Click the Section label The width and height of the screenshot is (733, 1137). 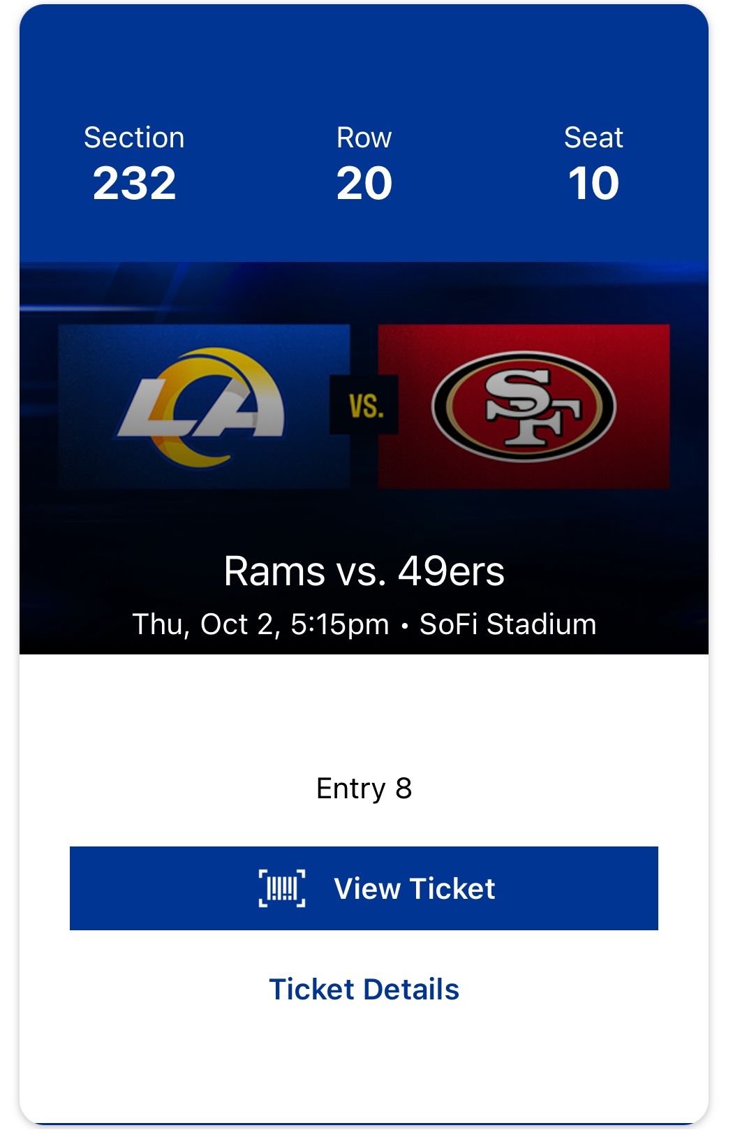[x=135, y=138]
